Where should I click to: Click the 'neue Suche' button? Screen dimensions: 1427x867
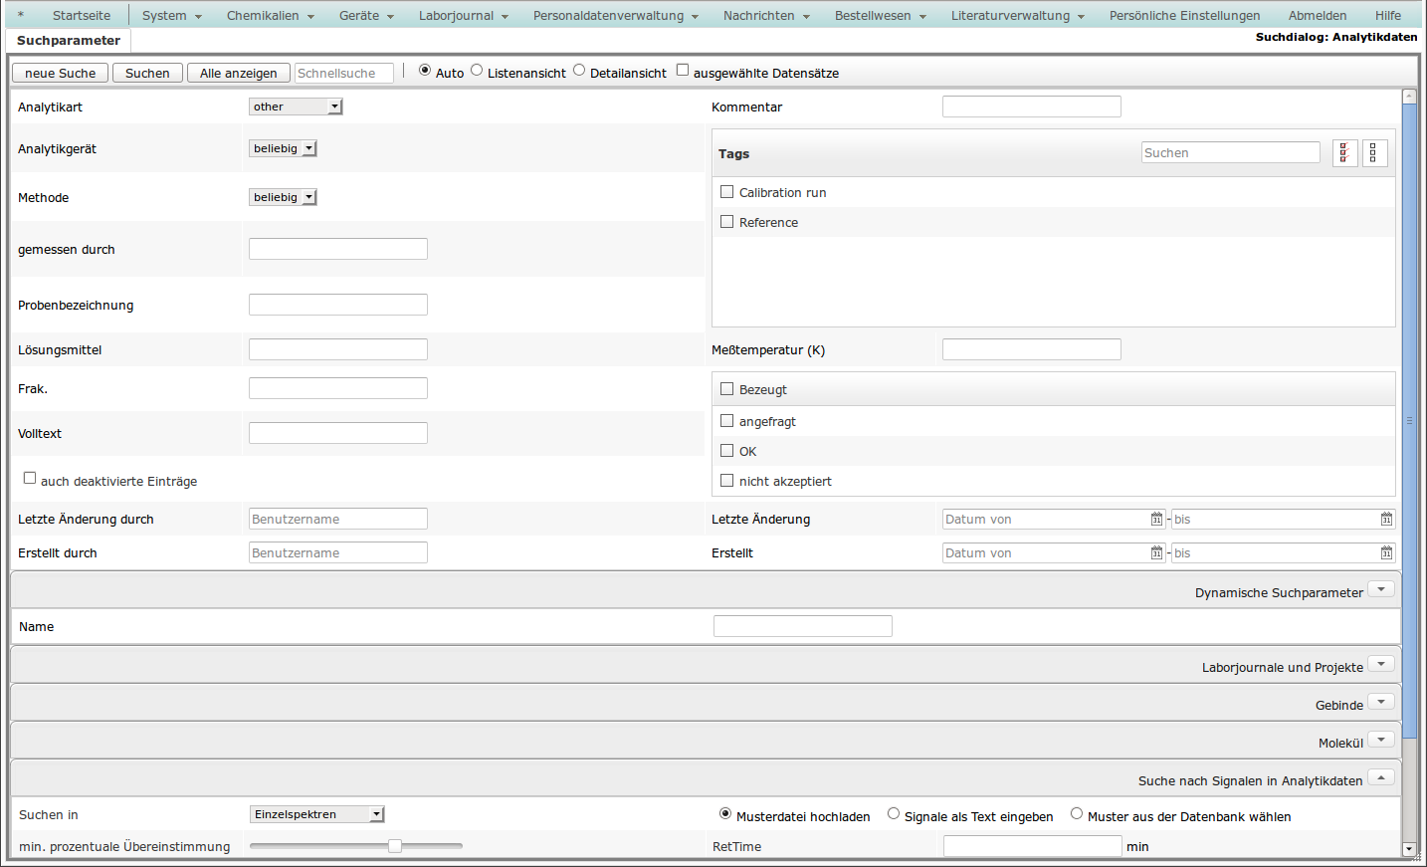tap(60, 73)
